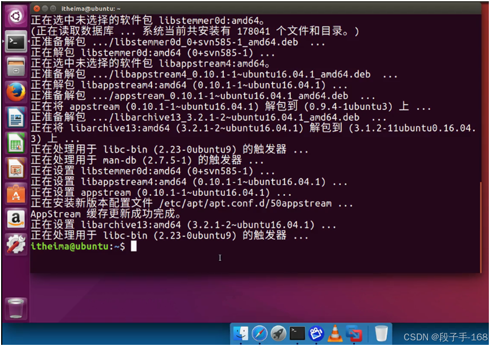490x346 pixels.
Task: Click the '178041' file count text
Action: point(253,31)
